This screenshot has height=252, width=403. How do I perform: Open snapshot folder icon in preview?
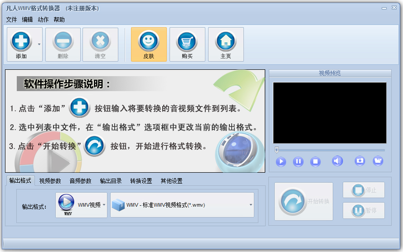[x=378, y=161]
